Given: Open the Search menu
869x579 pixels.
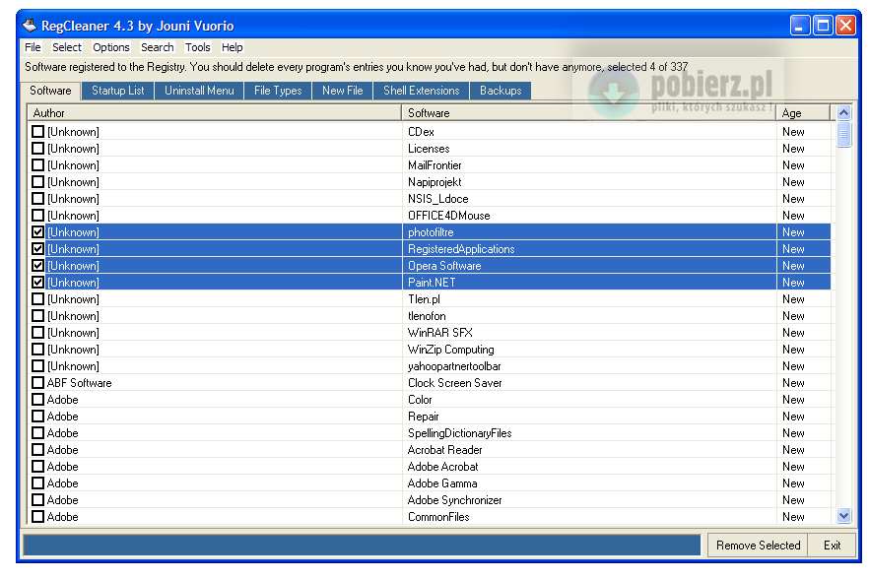Looking at the screenshot, I should click(158, 47).
